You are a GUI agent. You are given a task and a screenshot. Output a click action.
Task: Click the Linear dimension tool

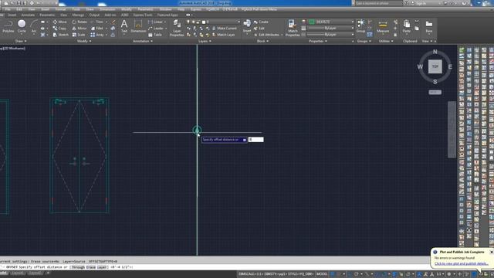[156, 22]
